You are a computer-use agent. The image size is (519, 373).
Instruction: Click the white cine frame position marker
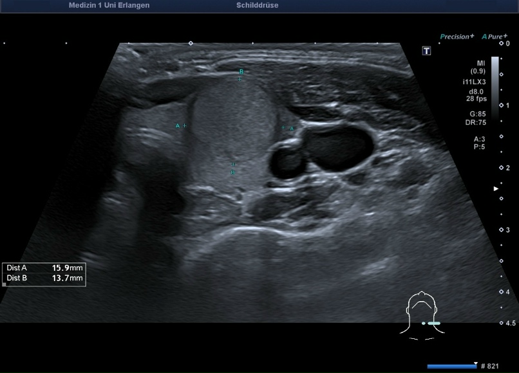475,363
